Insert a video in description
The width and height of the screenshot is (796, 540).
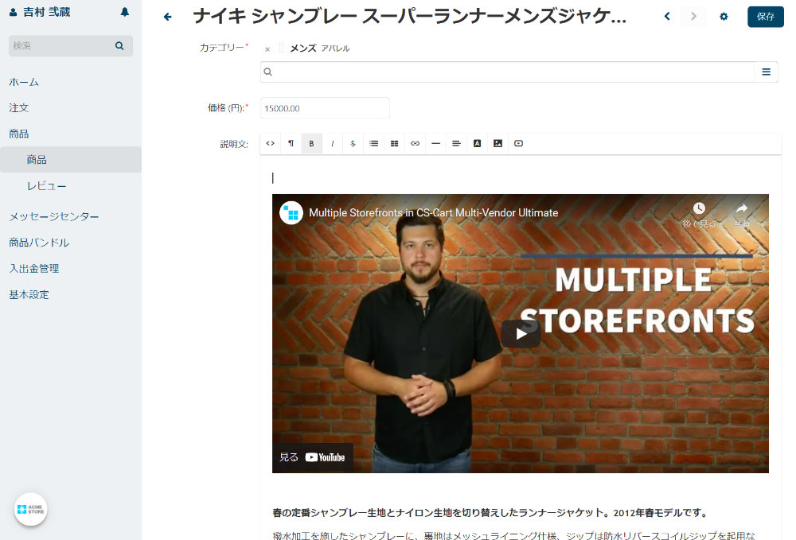(518, 143)
